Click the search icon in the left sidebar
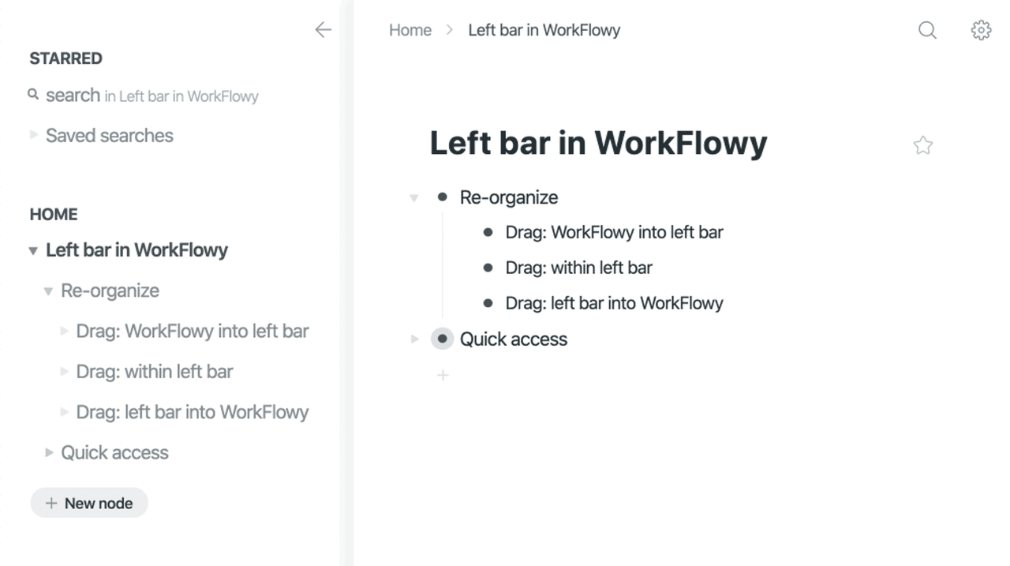The image size is (1010, 566). point(32,96)
